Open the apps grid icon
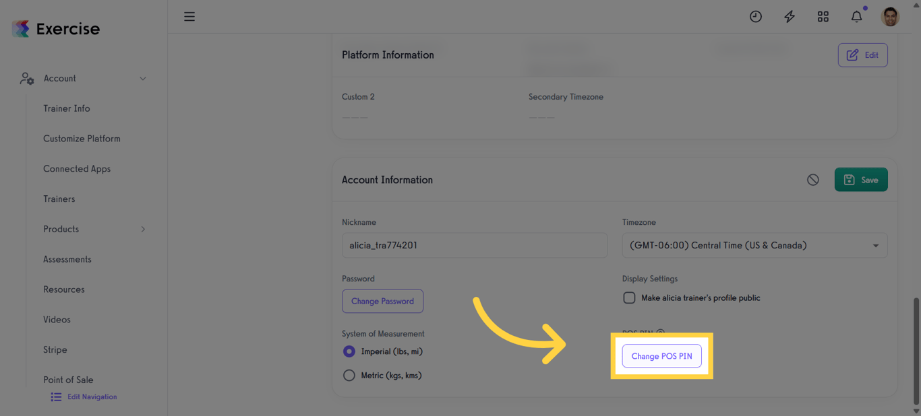Image resolution: width=921 pixels, height=416 pixels. [823, 17]
